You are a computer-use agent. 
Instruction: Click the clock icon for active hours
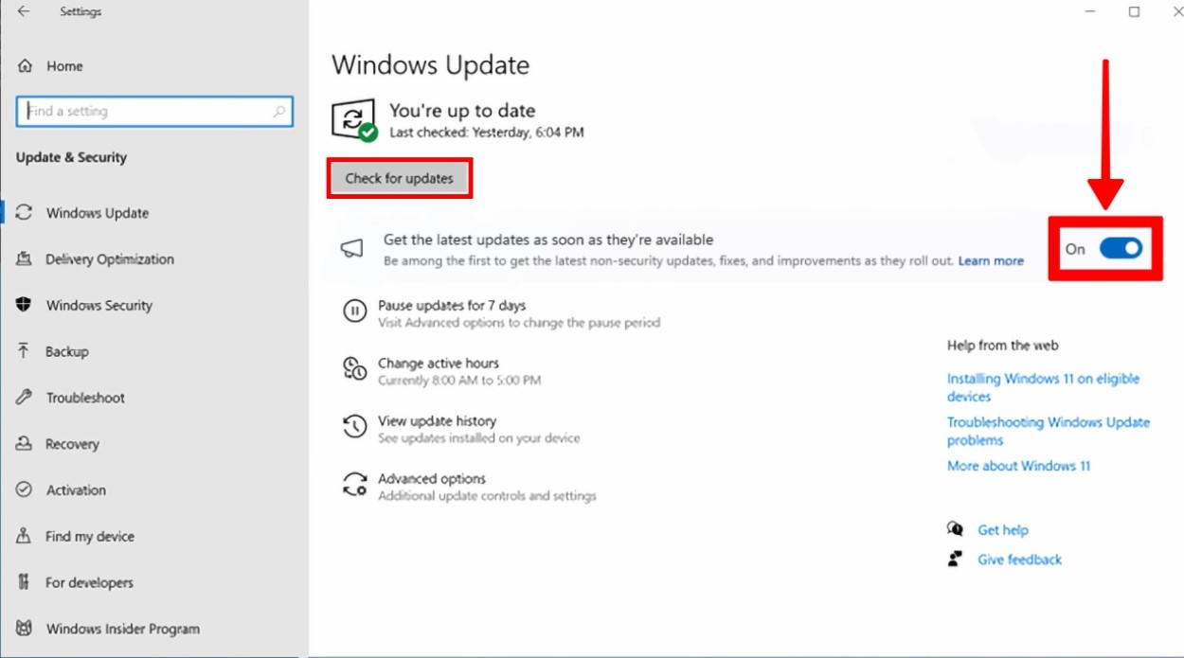point(354,368)
